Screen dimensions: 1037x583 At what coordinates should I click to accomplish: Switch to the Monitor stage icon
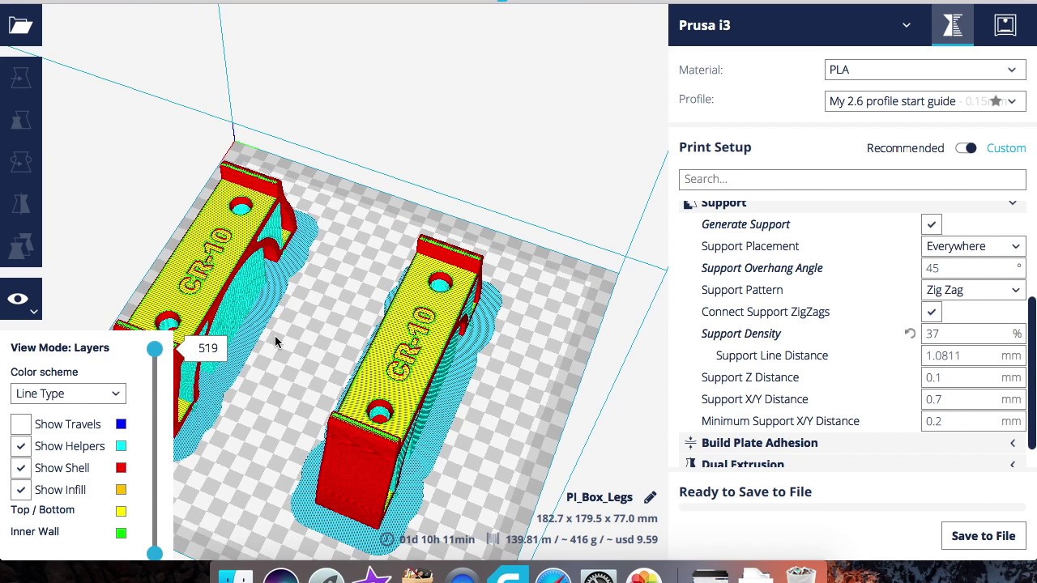click(1005, 25)
